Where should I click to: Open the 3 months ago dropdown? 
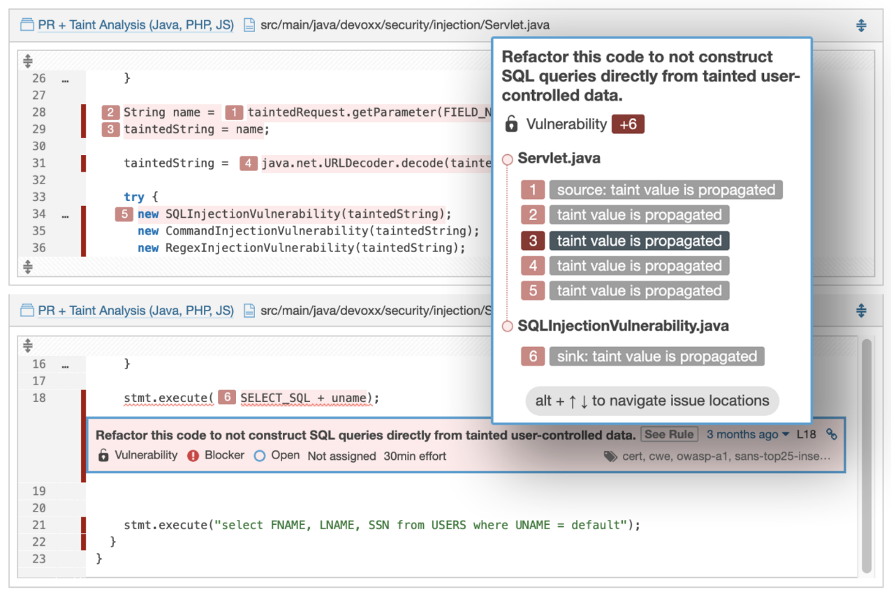[x=746, y=434]
